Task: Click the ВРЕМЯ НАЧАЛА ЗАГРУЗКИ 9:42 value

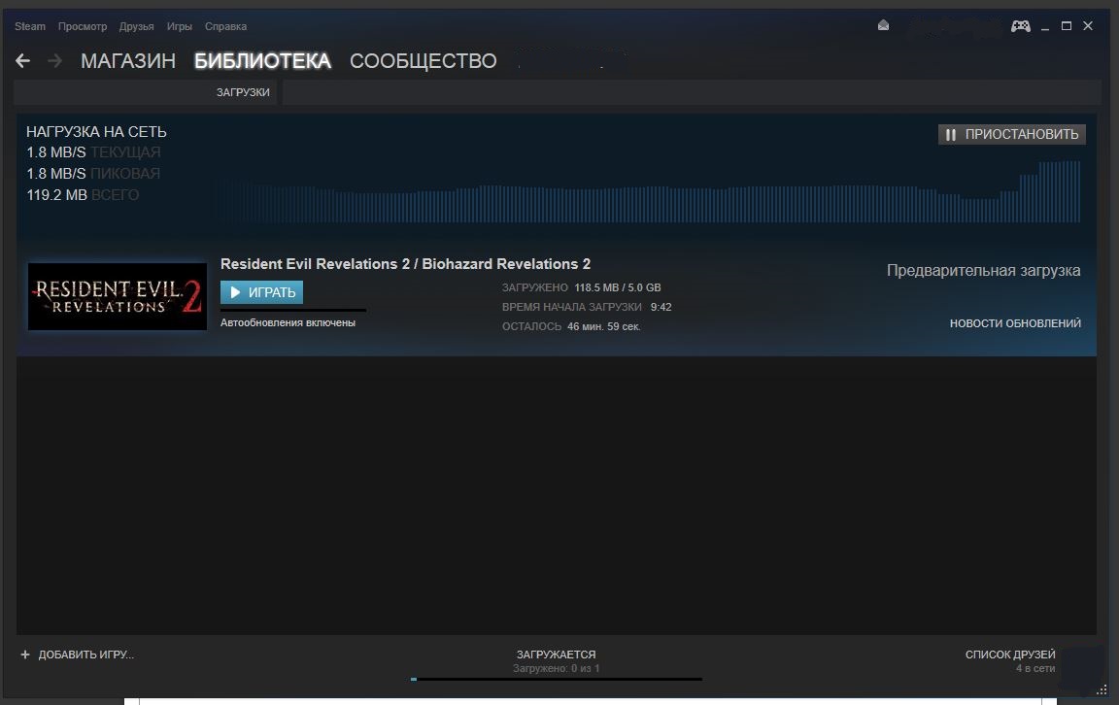Action: (x=661, y=307)
